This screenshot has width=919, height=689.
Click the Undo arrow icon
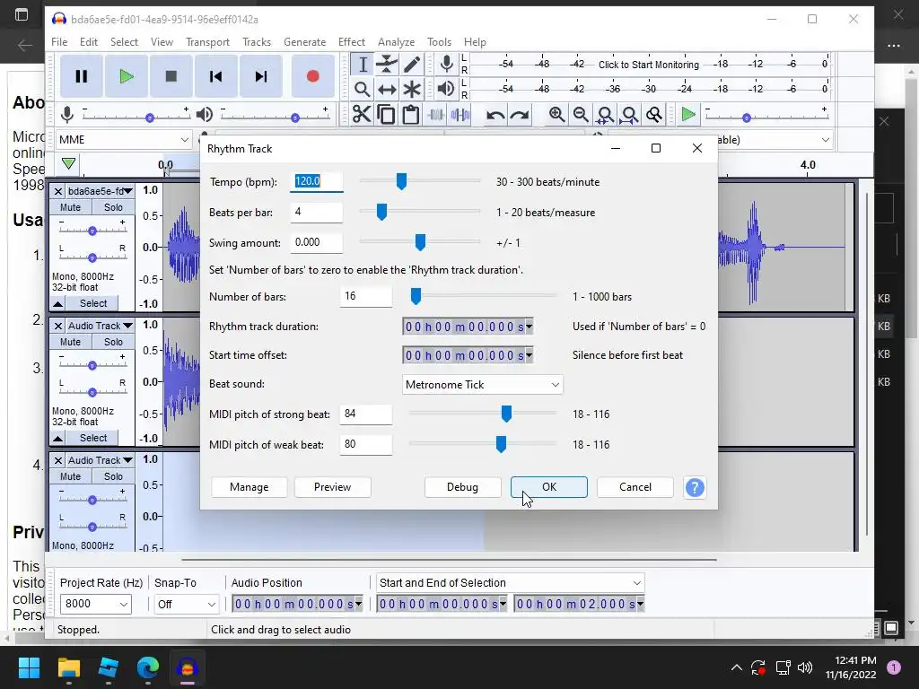(x=495, y=115)
